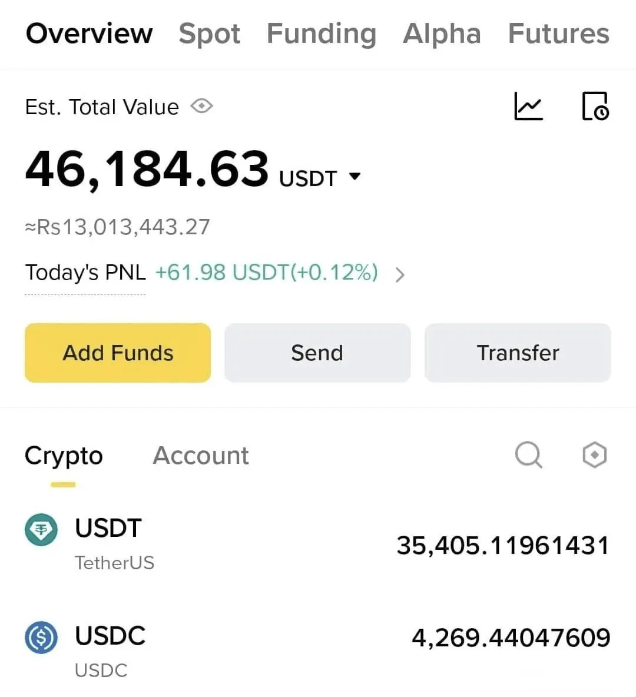Click Today's PNL label
Viewport: 636px width, 697px height.
point(85,273)
